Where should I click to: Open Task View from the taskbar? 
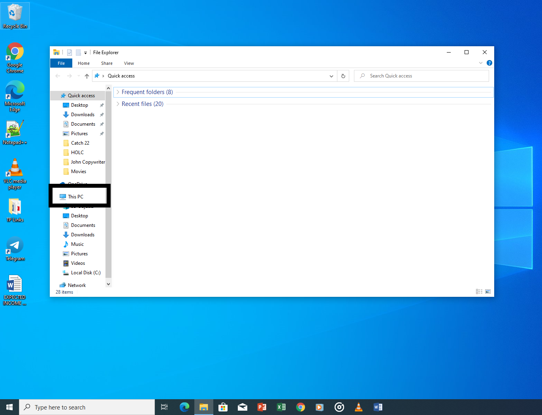click(164, 407)
